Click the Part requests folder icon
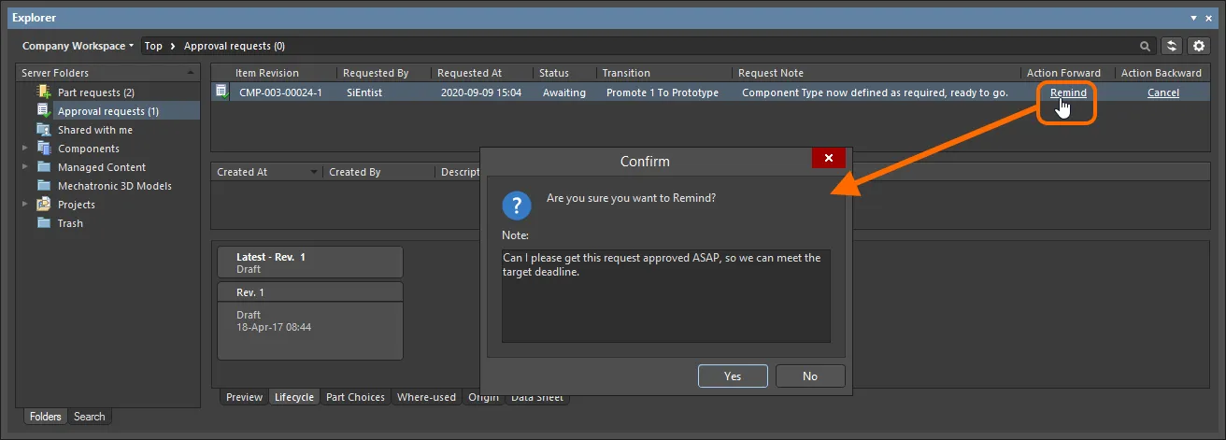Image resolution: width=1226 pixels, height=440 pixels. pyautogui.click(x=44, y=92)
